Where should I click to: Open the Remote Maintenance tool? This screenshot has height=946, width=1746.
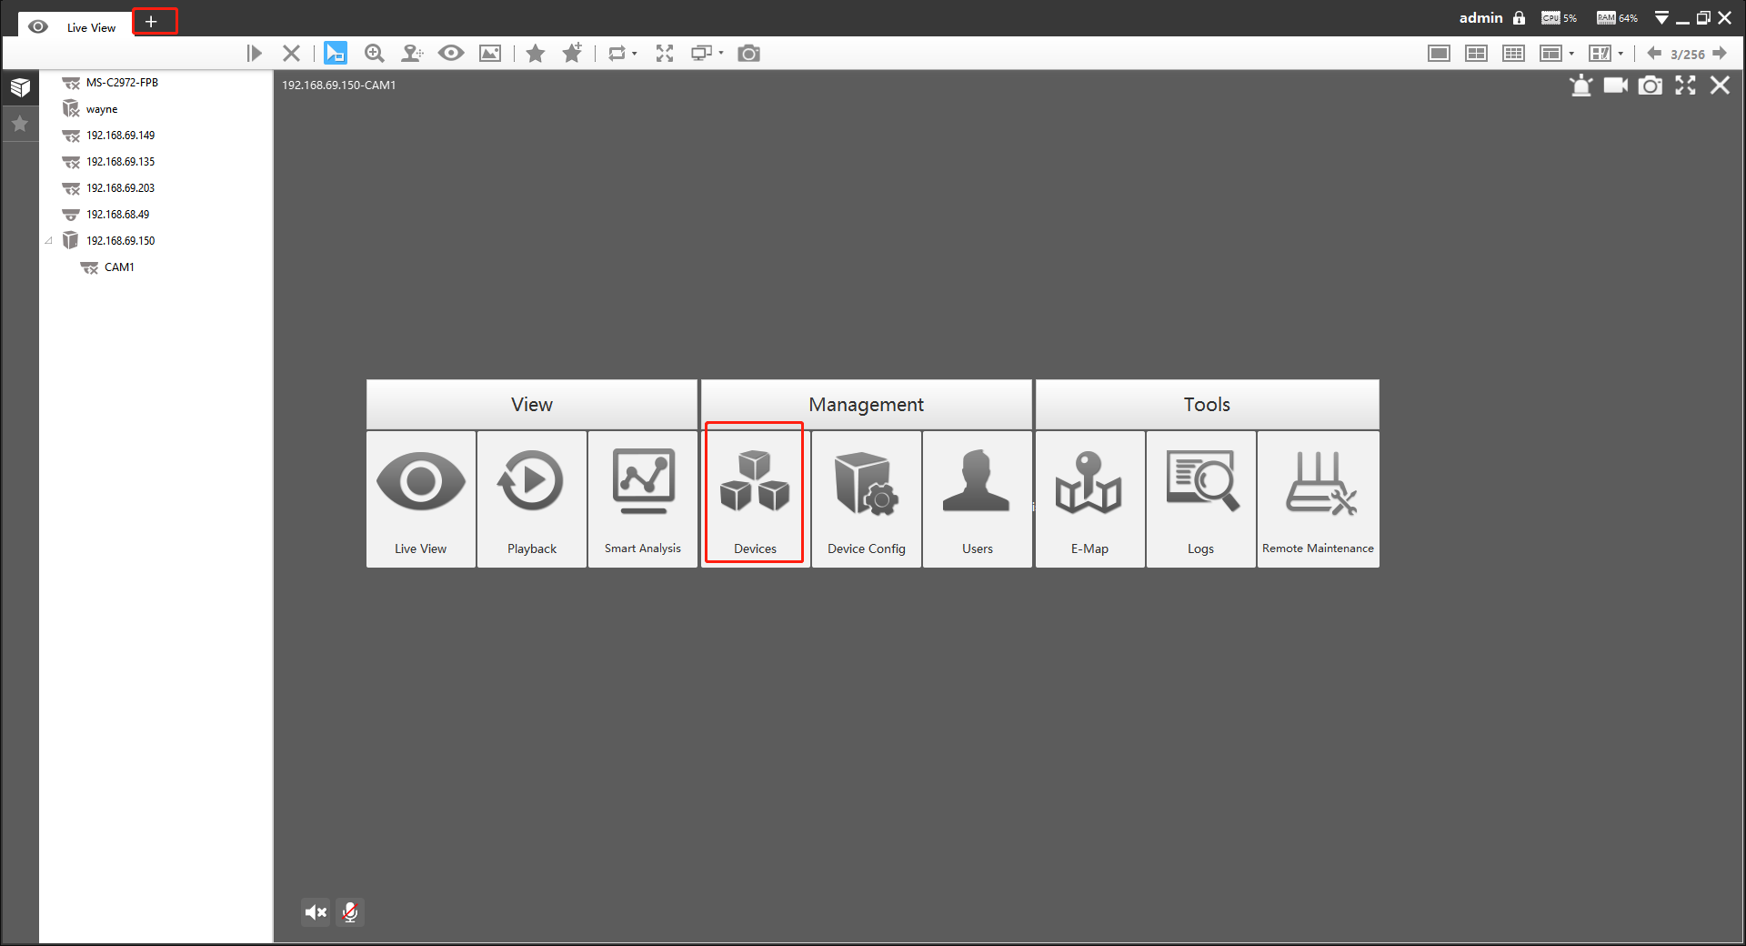tap(1318, 498)
